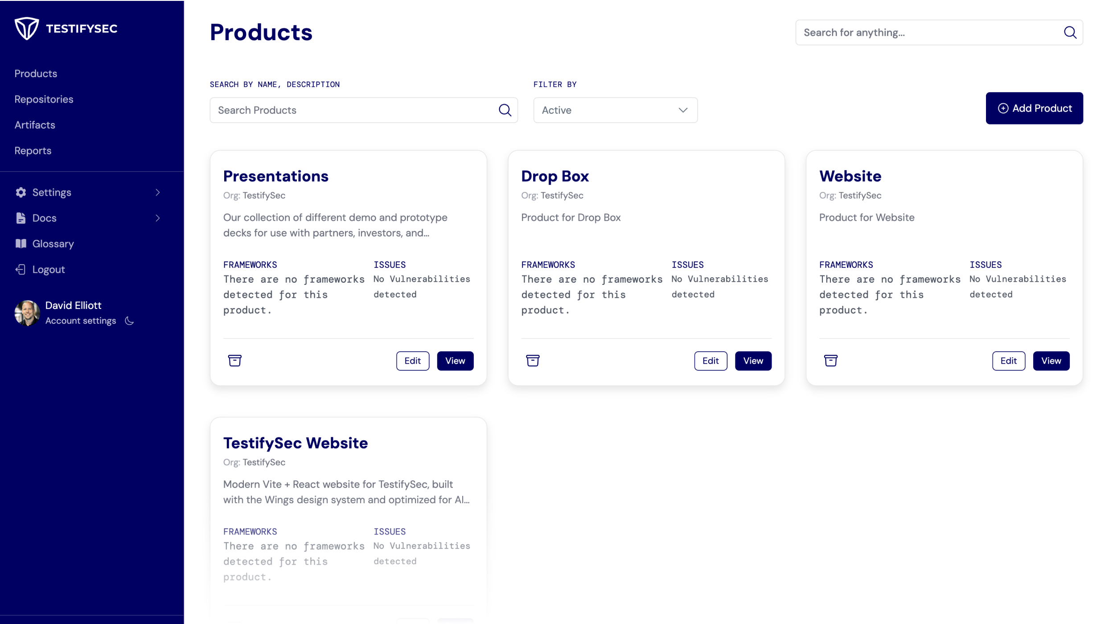Archive the Presentations product
Viewport: 1109px width, 624px height.
point(234,361)
